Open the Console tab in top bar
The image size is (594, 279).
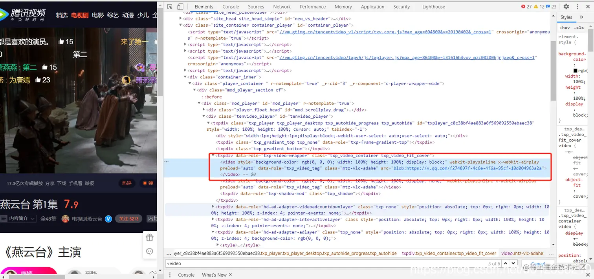(231, 7)
